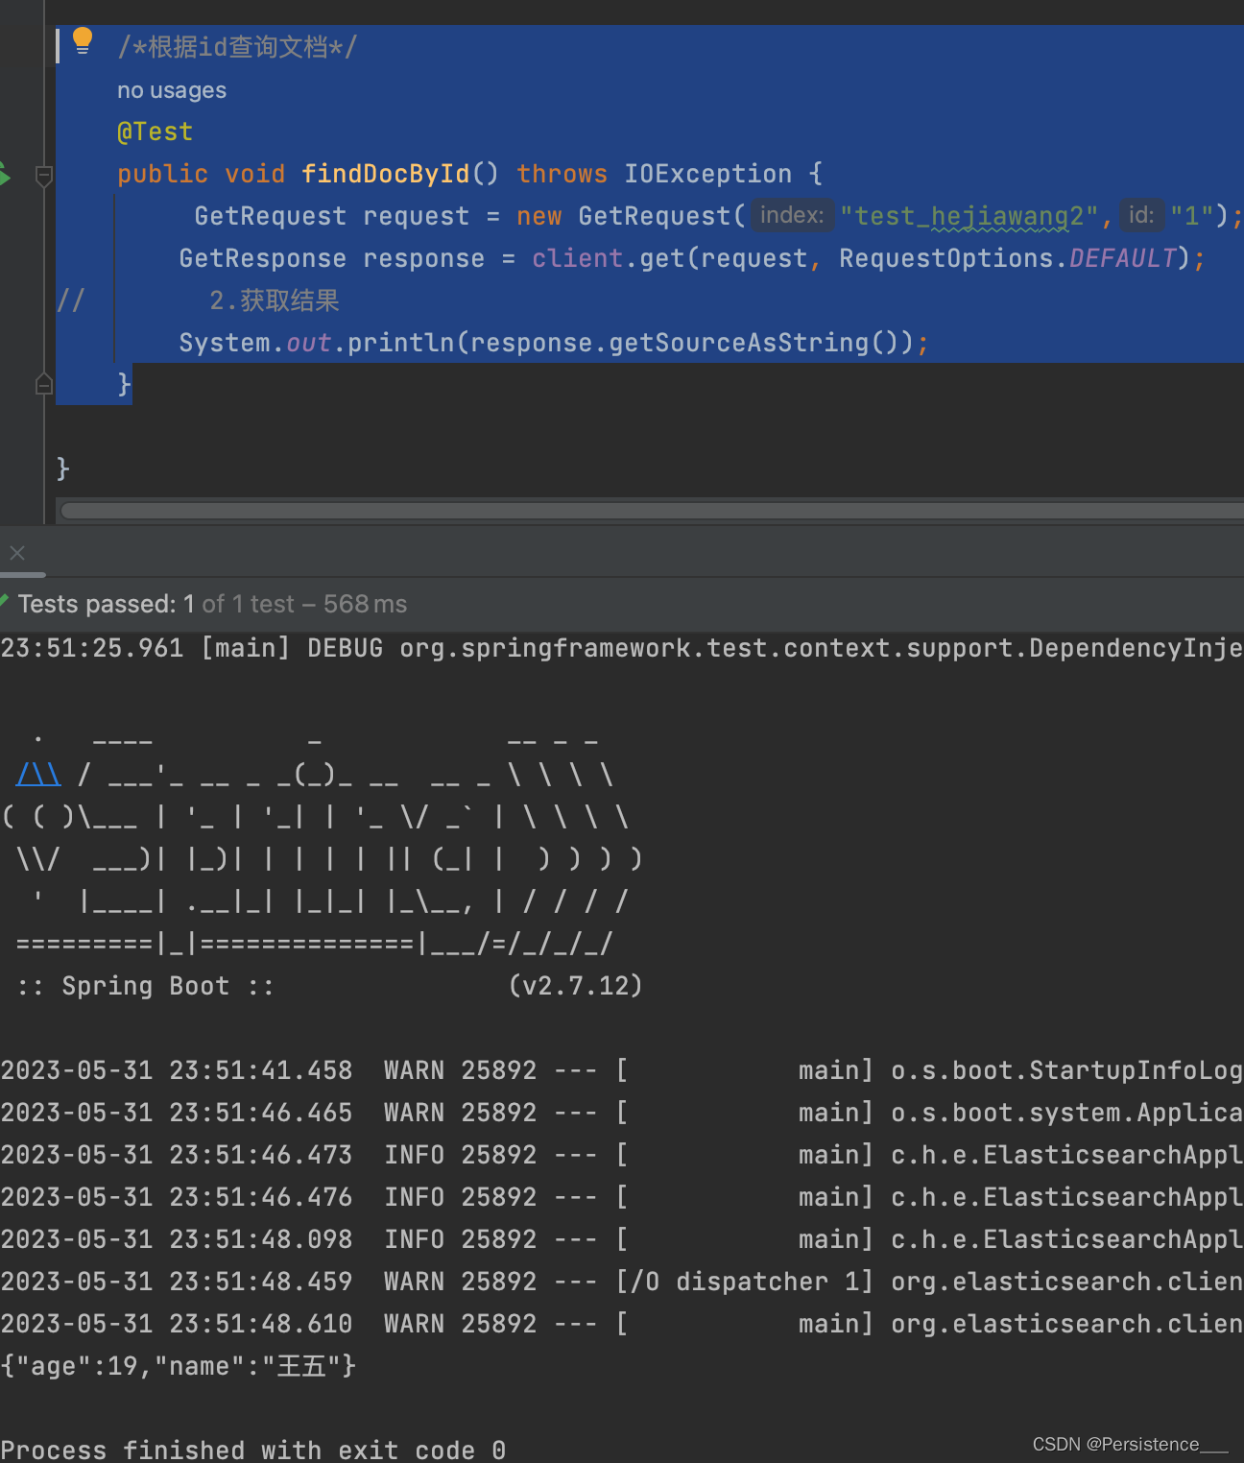Click the 'Tests passed: 1 of 1 test' status
1244x1463 pixels.
tap(156, 604)
